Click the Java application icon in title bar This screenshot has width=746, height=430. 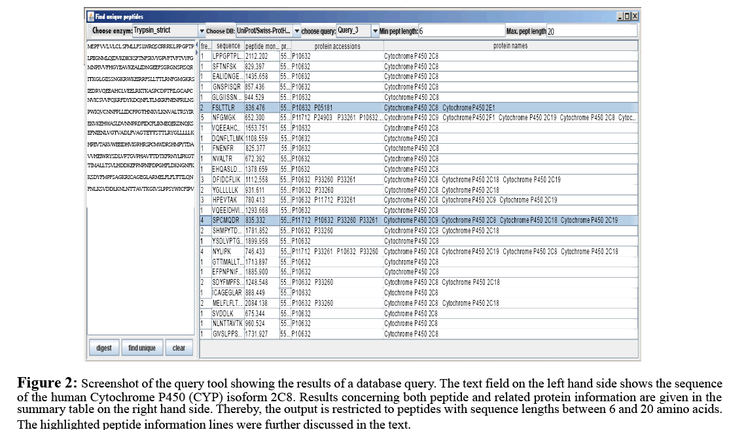coord(90,16)
